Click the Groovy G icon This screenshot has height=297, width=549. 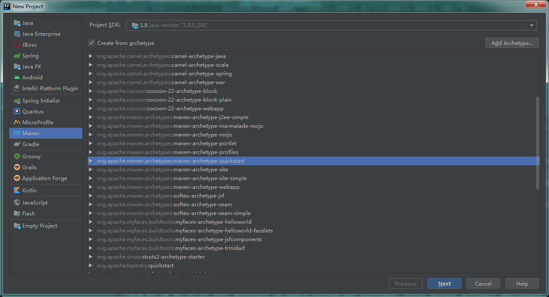pos(17,157)
